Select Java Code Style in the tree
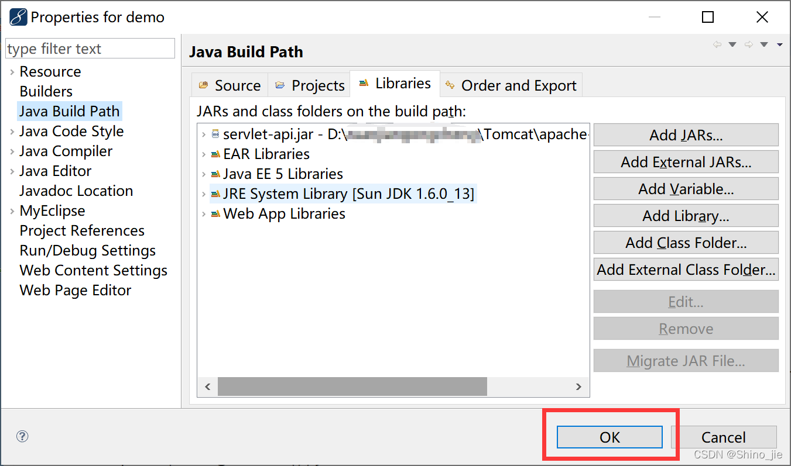The image size is (791, 466). pyautogui.click(x=71, y=132)
